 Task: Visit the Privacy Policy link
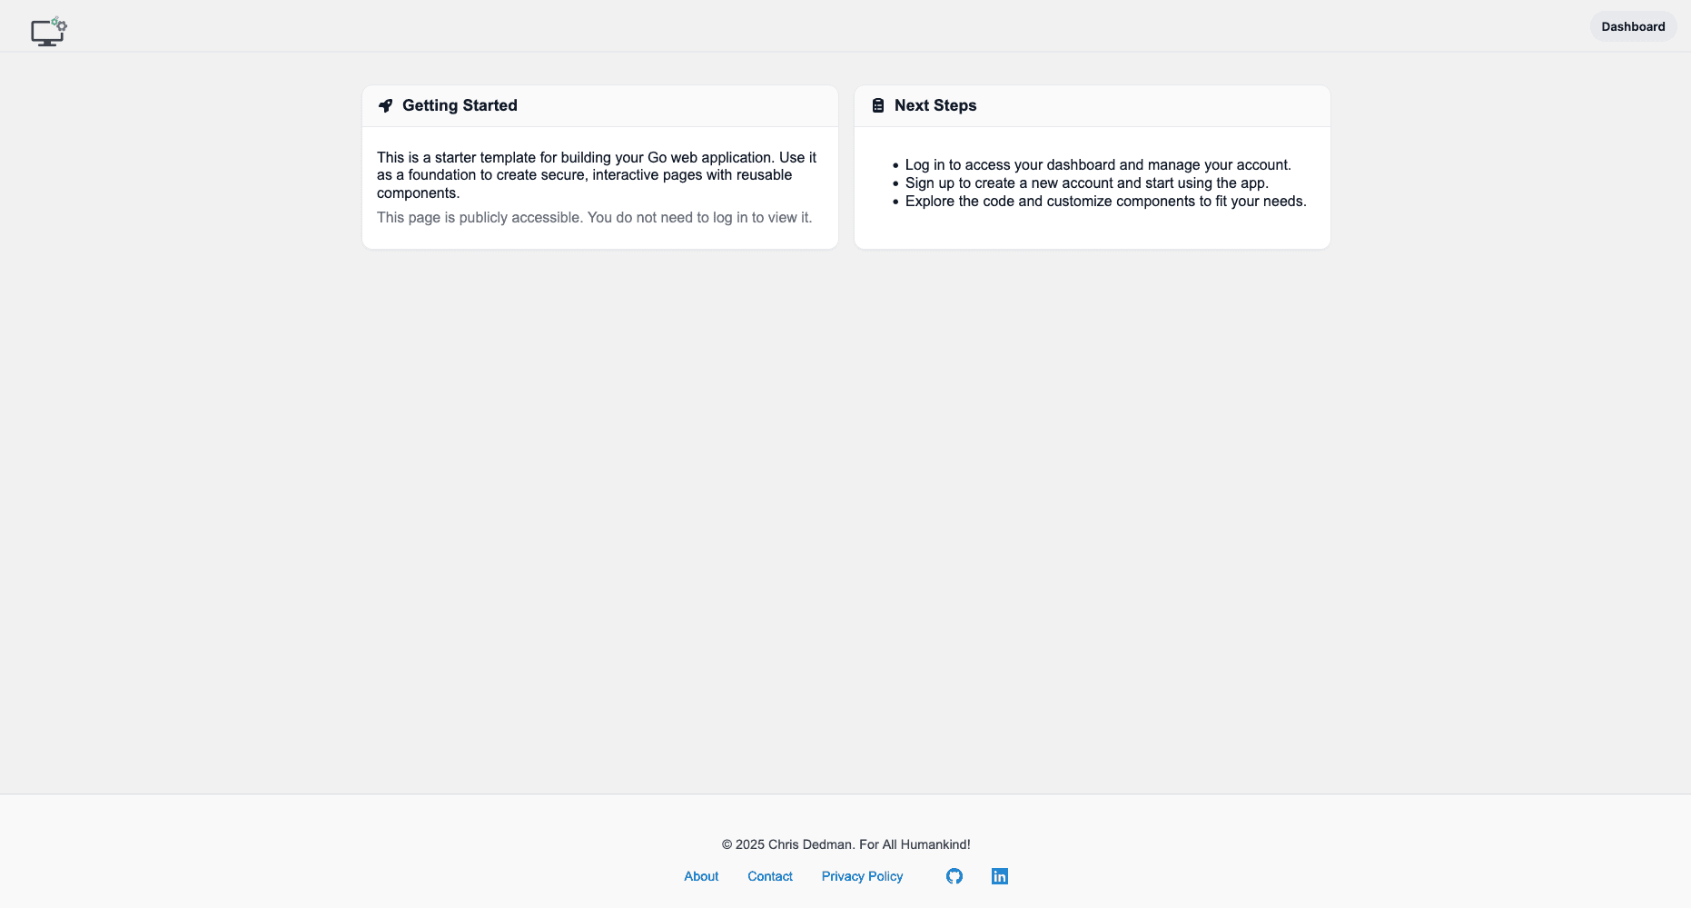(x=862, y=876)
